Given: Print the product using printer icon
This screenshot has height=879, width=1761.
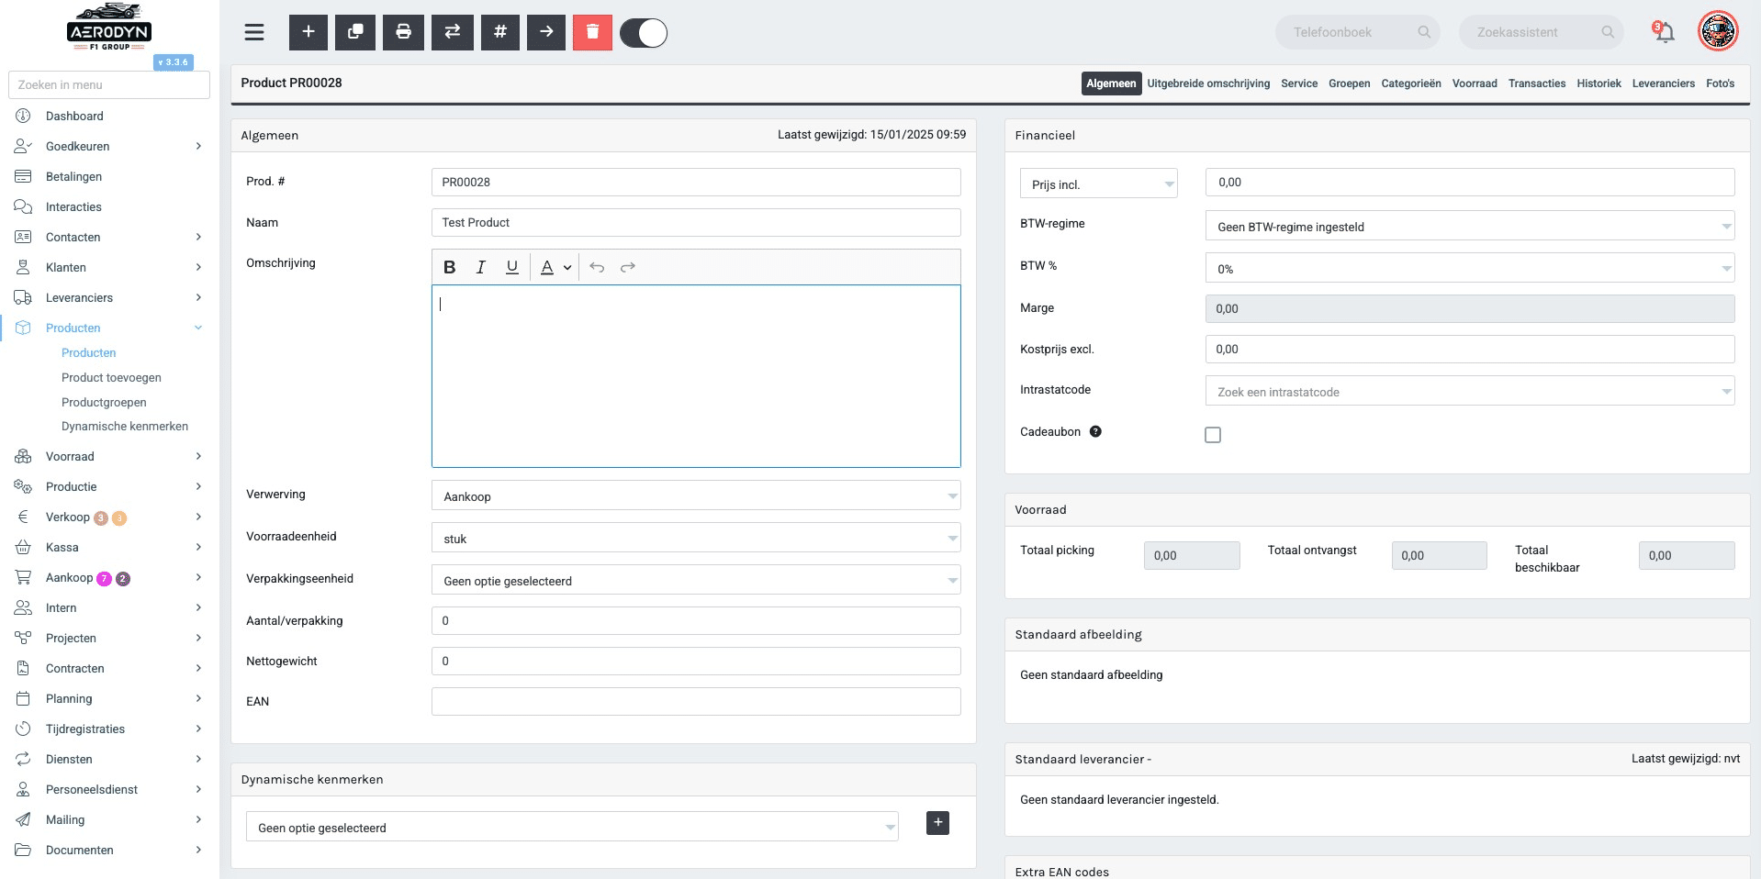Looking at the screenshot, I should click(403, 32).
